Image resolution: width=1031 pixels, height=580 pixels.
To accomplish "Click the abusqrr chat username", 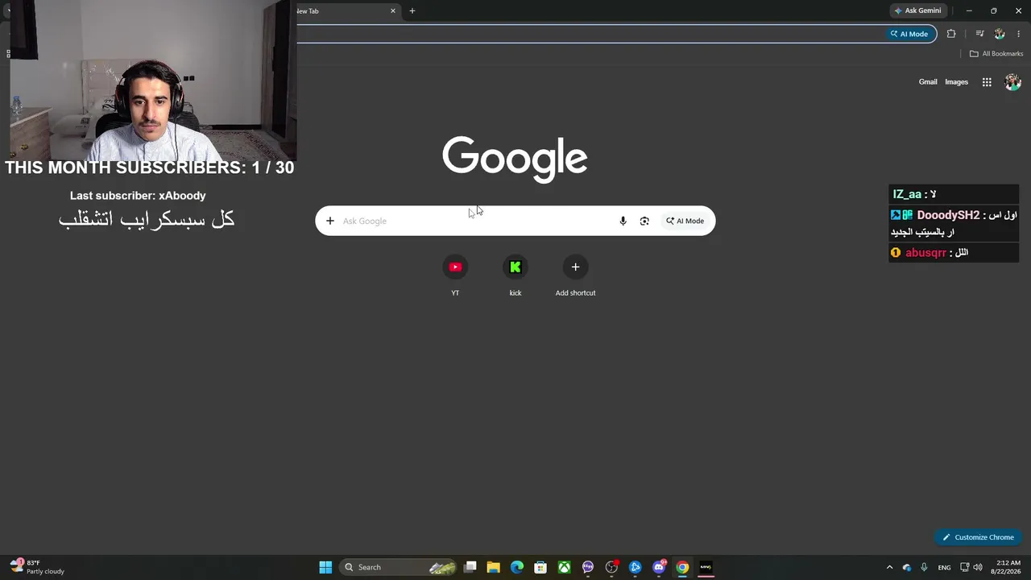I will 925,253.
